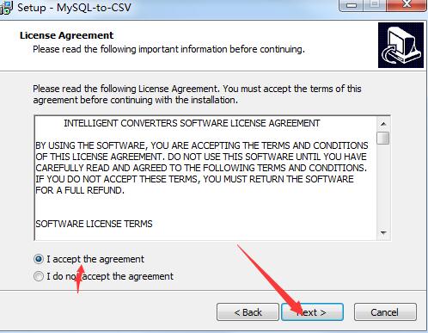
Task: Click the 'INTELLIGENT CONVERTERS SOFTWARE LICENSE AGREEMENT' title line
Action: click(x=192, y=123)
